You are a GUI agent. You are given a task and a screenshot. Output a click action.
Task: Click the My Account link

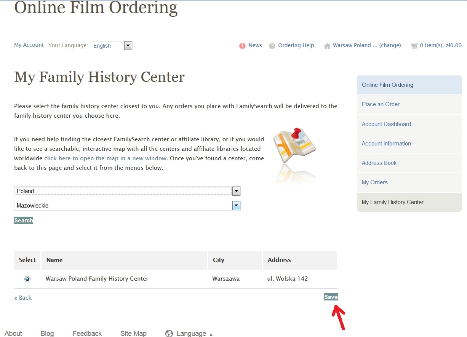click(29, 45)
